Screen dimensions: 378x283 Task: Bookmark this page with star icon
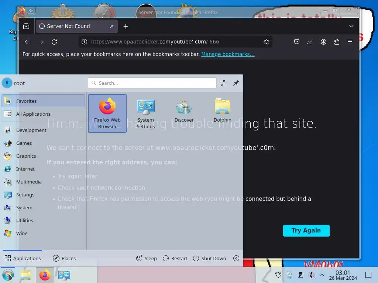(267, 42)
